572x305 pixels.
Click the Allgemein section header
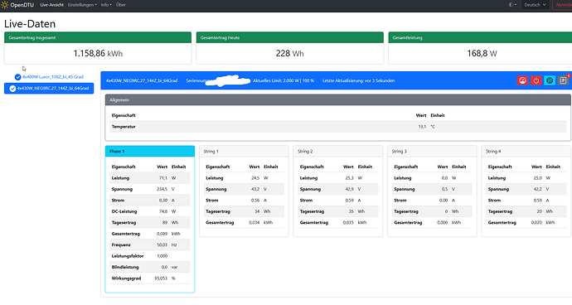(x=337, y=99)
